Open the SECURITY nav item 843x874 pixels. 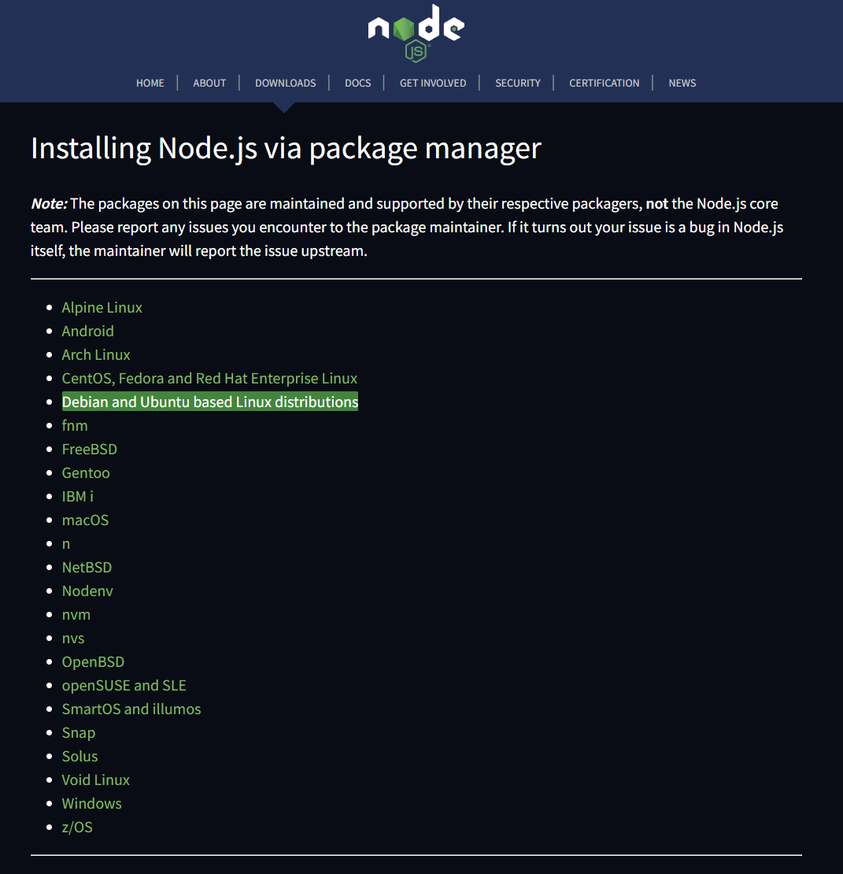pos(518,83)
